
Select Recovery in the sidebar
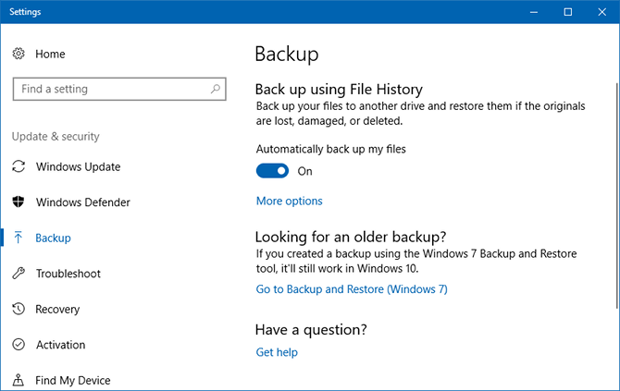(x=57, y=310)
